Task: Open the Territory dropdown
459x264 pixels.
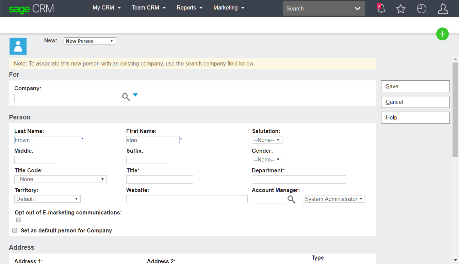Action: 47,199
